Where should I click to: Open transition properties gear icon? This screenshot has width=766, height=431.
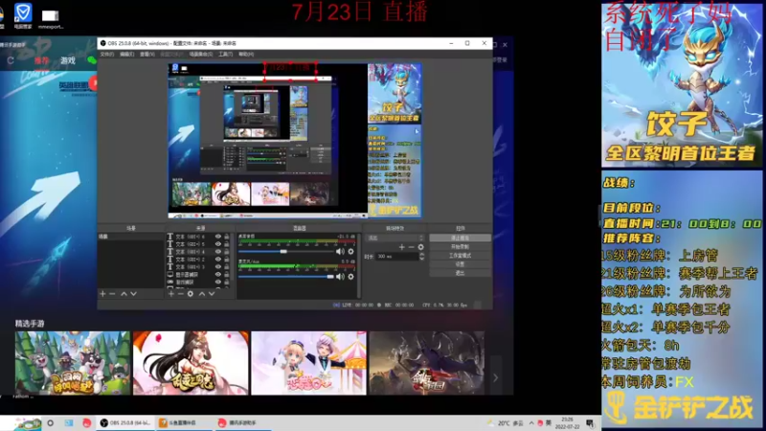420,247
